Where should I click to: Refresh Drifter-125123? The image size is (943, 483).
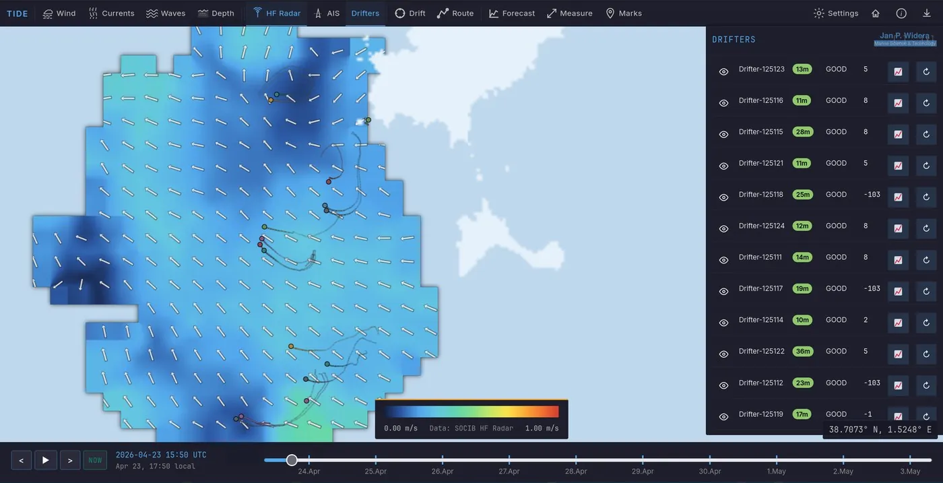(x=926, y=71)
